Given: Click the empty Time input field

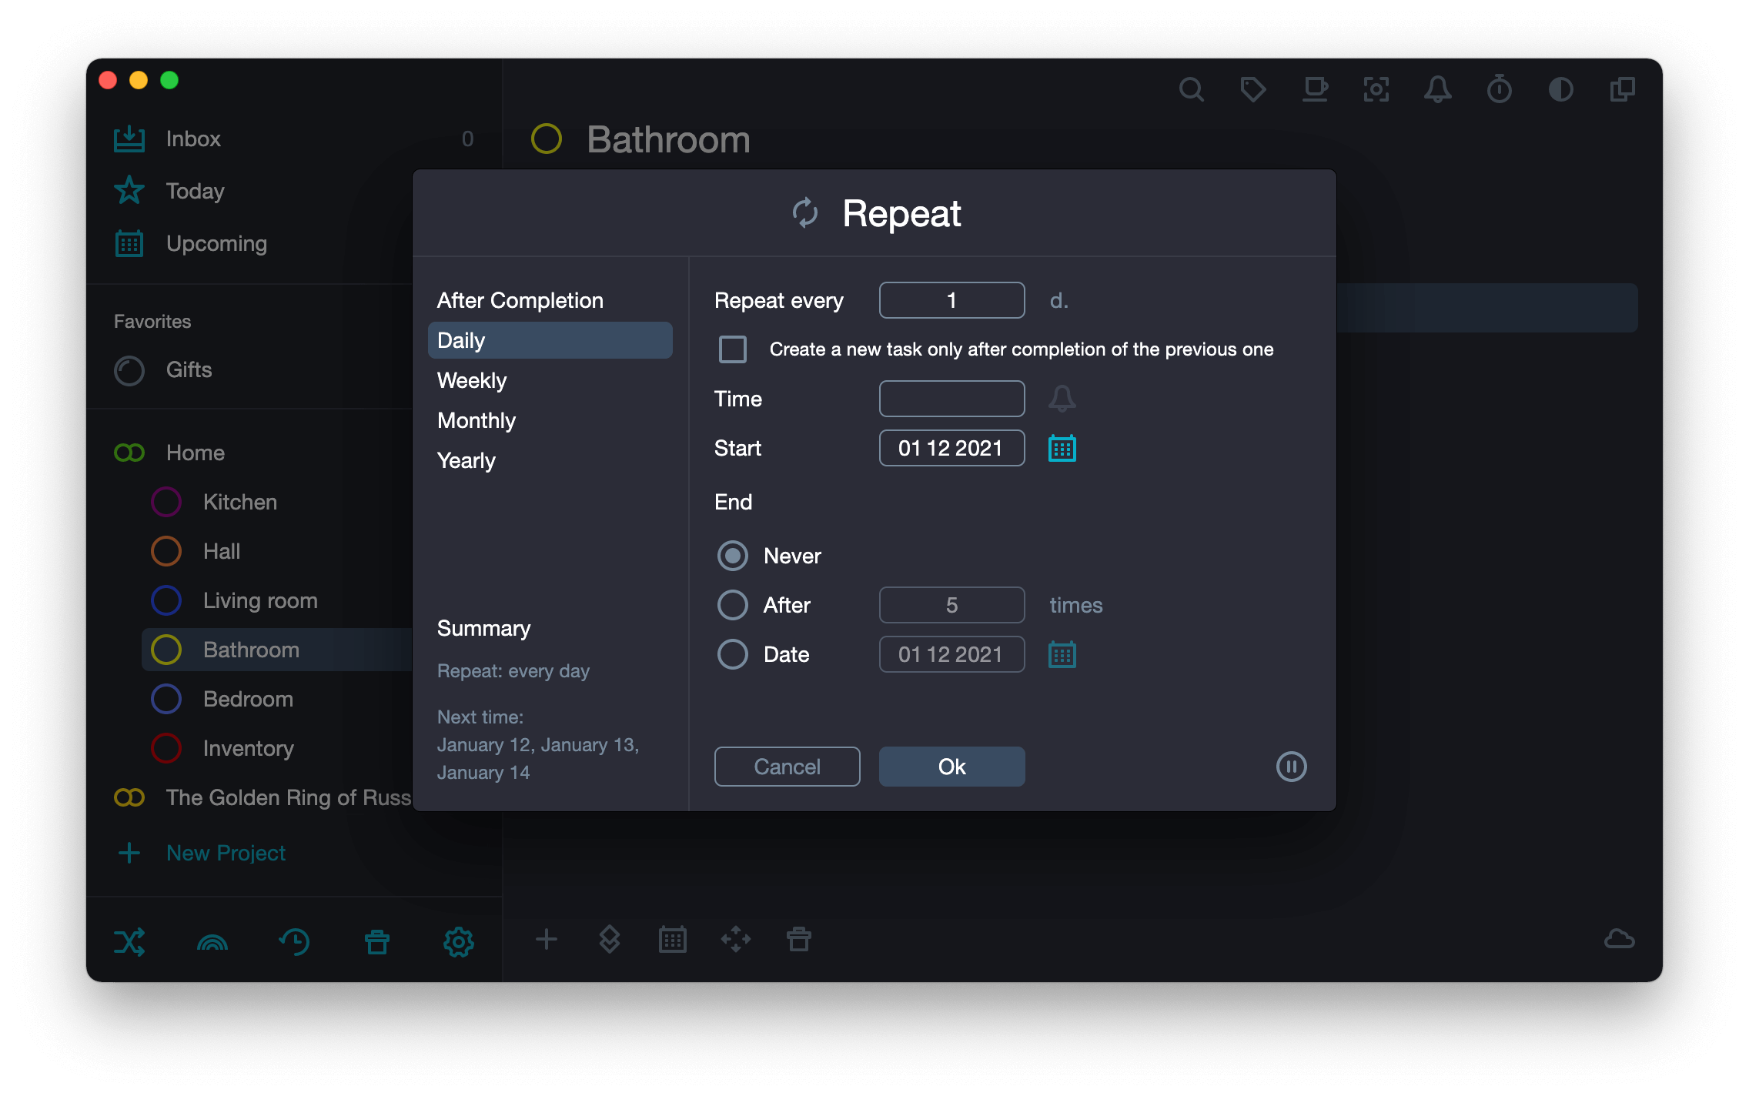Looking at the screenshot, I should click(x=952, y=399).
